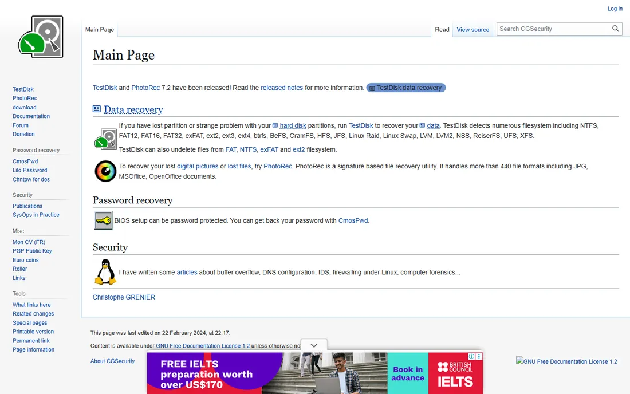Open the Euro coins link
The image size is (630, 394).
(x=25, y=260)
